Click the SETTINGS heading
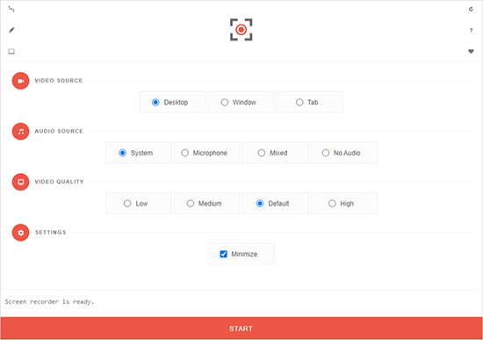The width and height of the screenshot is (483, 340). pyautogui.click(x=51, y=233)
